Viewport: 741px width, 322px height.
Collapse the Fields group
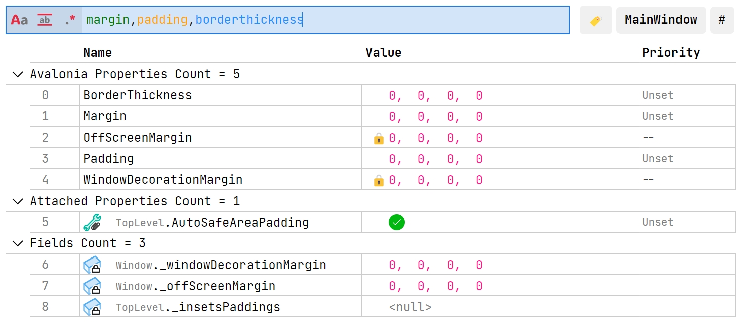tap(18, 243)
